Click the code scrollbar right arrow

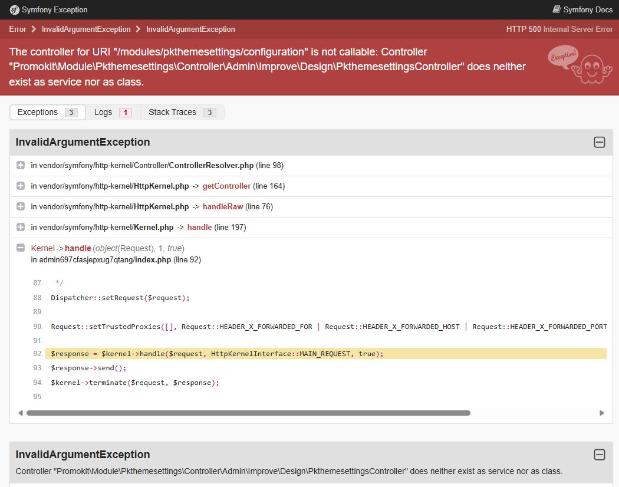coord(602,413)
